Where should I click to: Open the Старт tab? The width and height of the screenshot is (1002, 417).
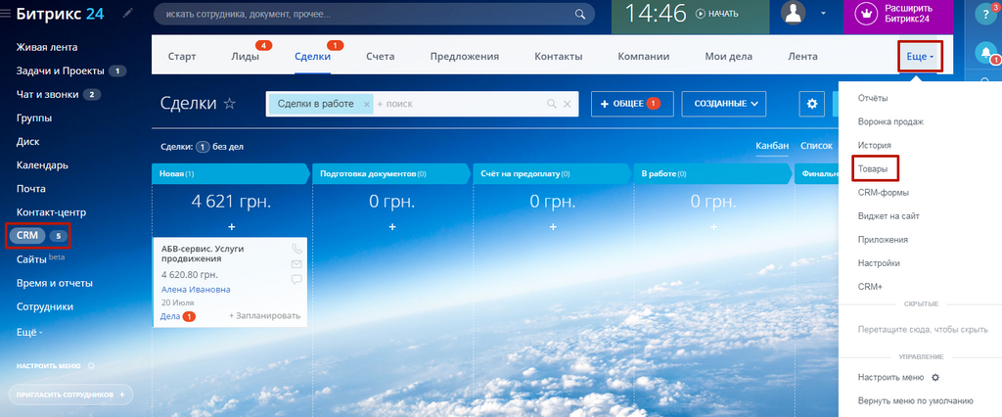[x=182, y=56]
